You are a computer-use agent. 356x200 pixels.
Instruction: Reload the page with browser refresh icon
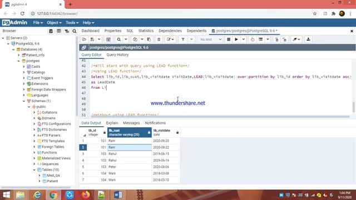tap(22, 13)
